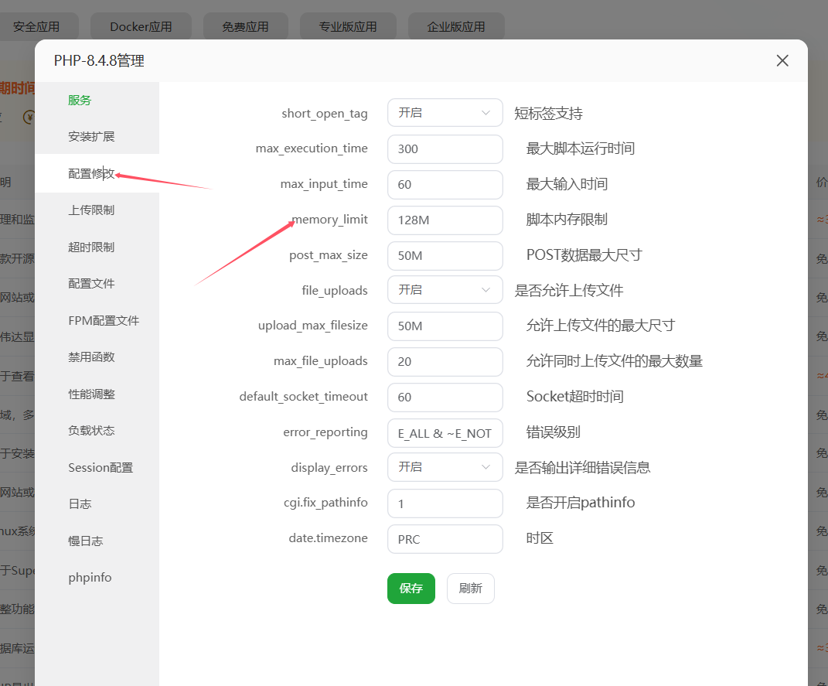Select the 服务 sidebar tab
Viewport: 828px width, 686px height.
click(80, 100)
